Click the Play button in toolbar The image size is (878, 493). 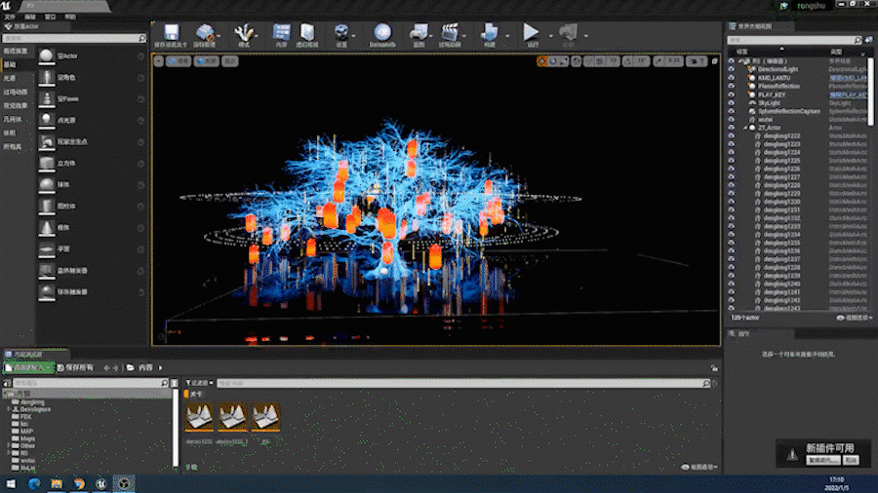click(x=531, y=32)
